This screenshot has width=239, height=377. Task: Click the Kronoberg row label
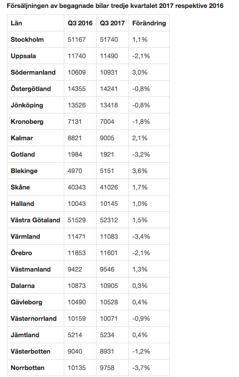pyautogui.click(x=27, y=122)
